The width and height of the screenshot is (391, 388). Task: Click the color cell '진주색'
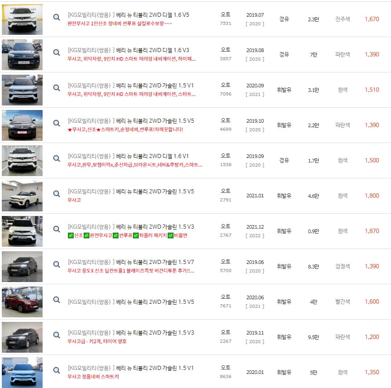tap(343, 19)
